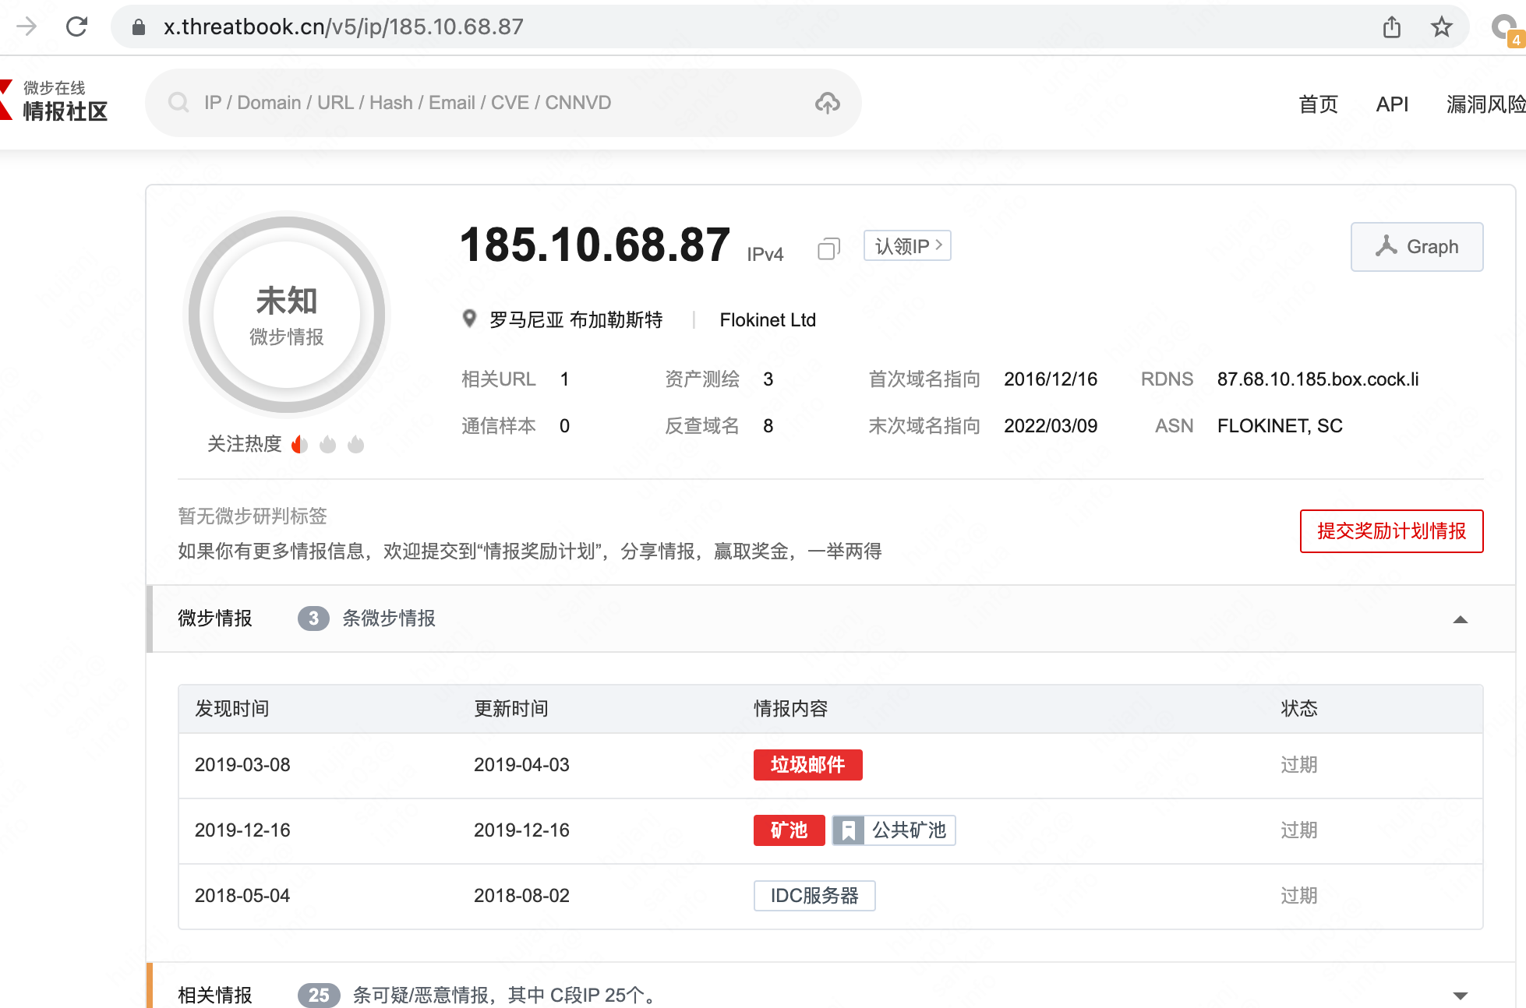Image resolution: width=1526 pixels, height=1008 pixels.
Task: Click the location pin icon
Action: pyautogui.click(x=469, y=319)
